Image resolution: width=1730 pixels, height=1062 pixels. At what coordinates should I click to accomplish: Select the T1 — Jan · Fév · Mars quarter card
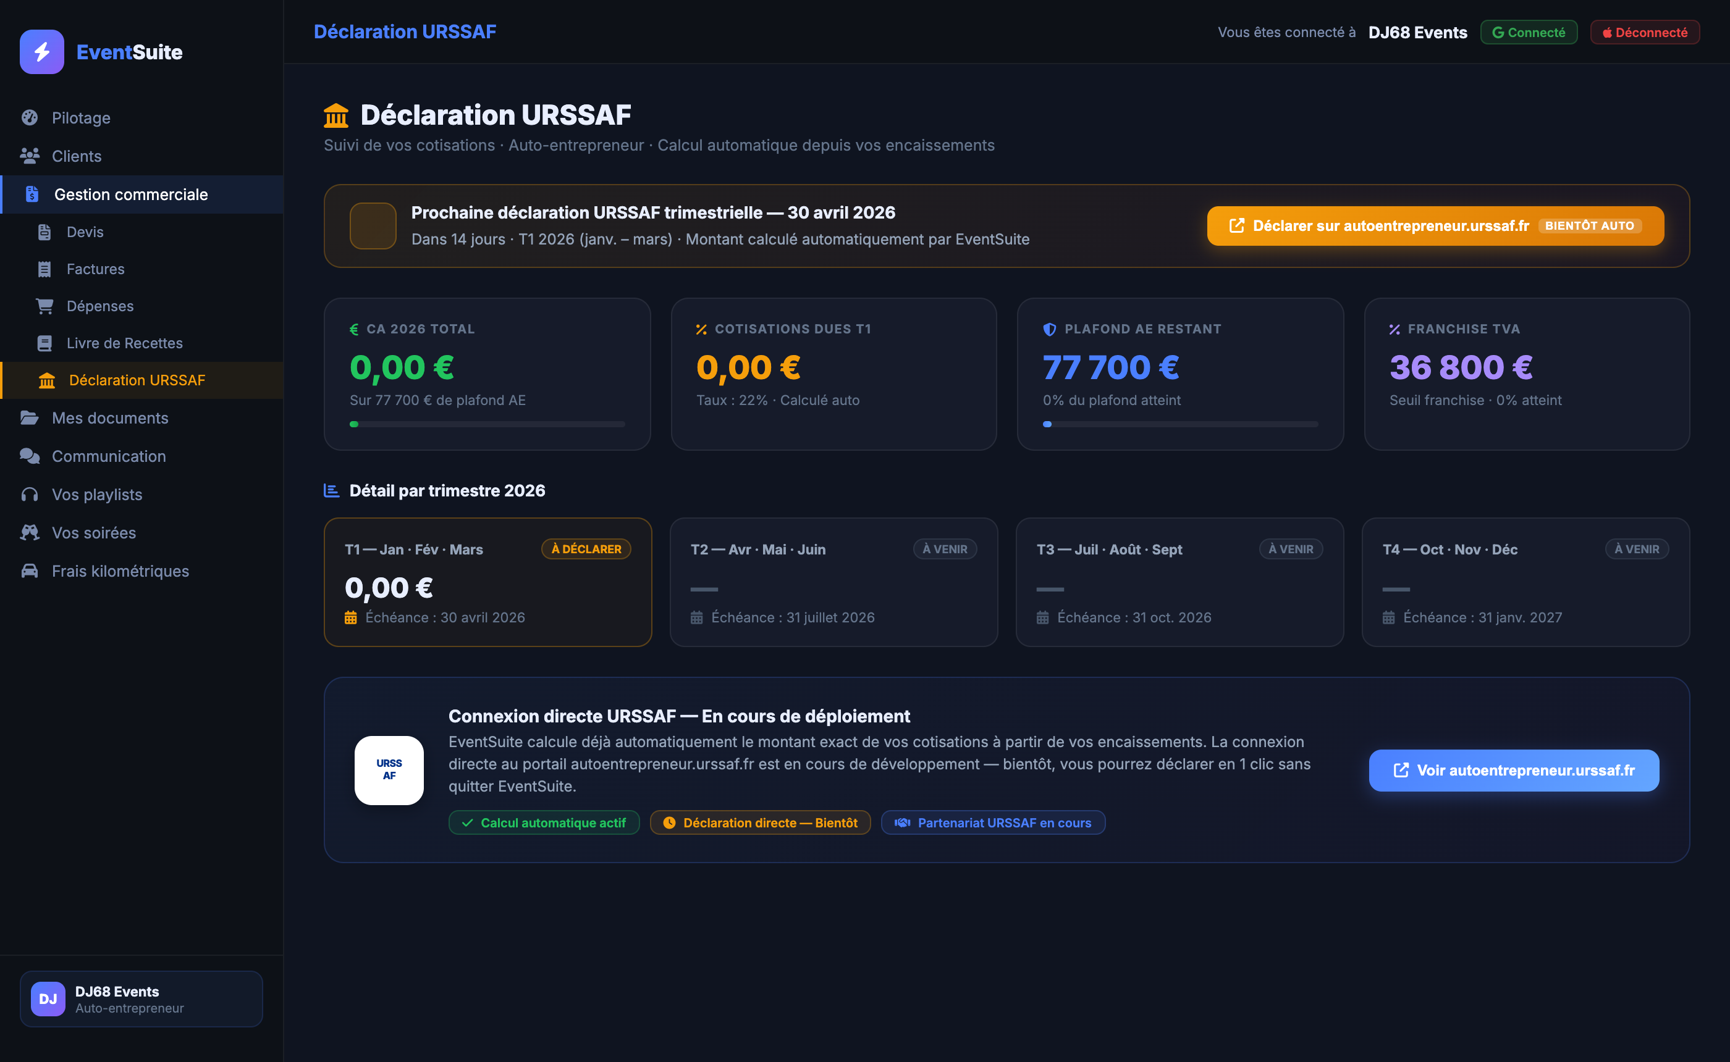tap(487, 582)
